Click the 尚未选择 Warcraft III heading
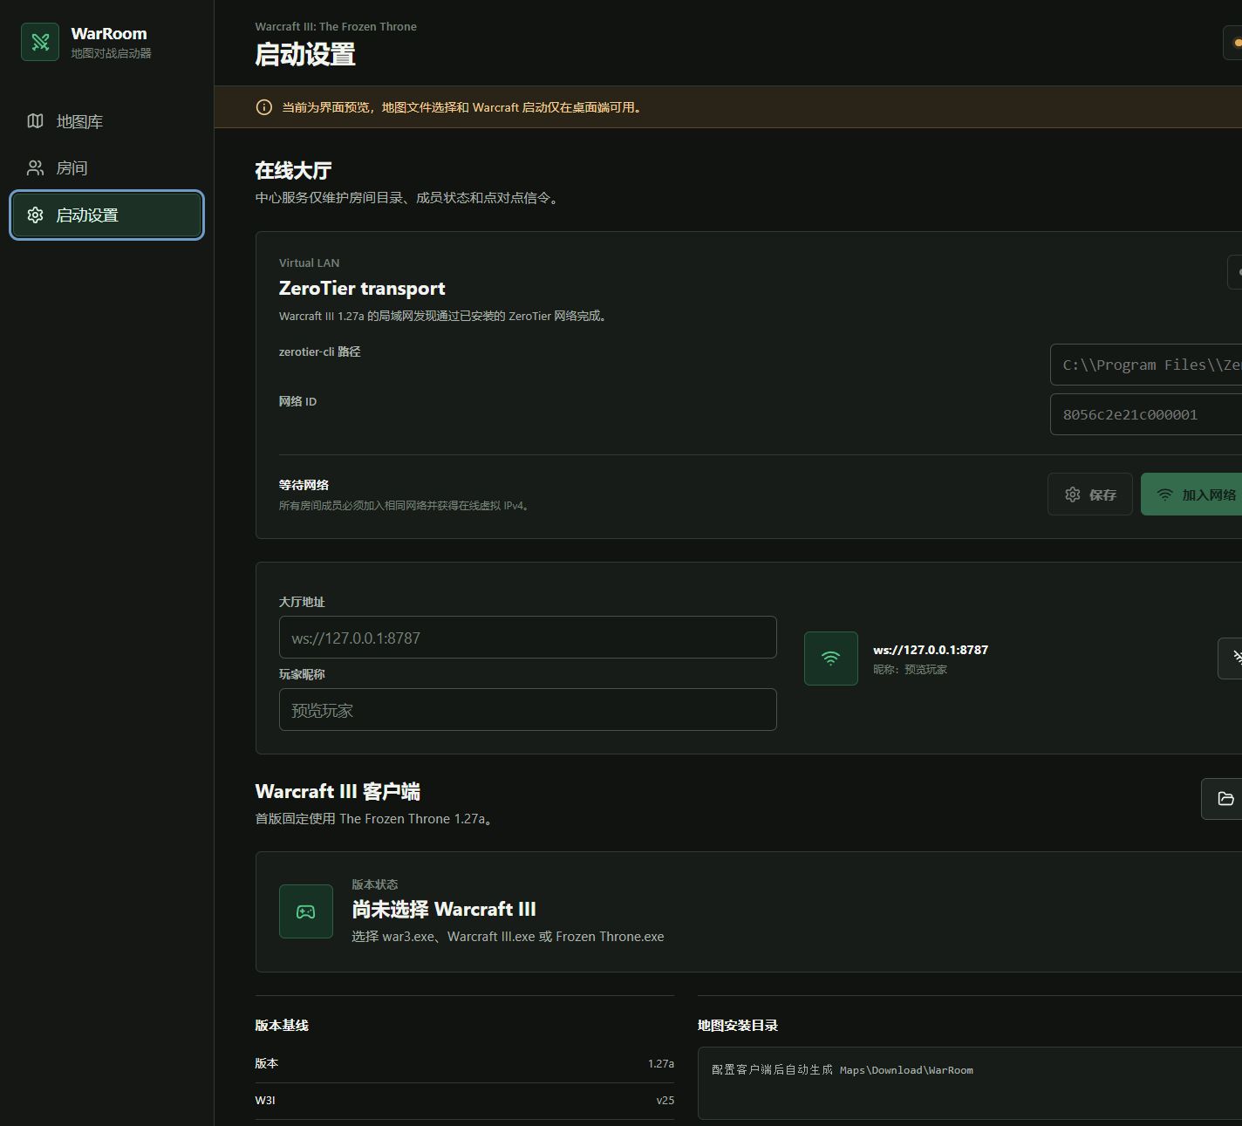The height and width of the screenshot is (1126, 1242). click(444, 909)
